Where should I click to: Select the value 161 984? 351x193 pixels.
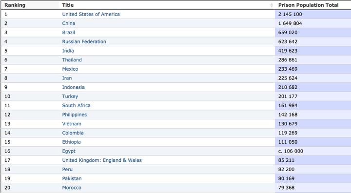coord(288,105)
